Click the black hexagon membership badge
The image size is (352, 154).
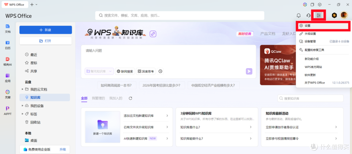[x=334, y=16]
